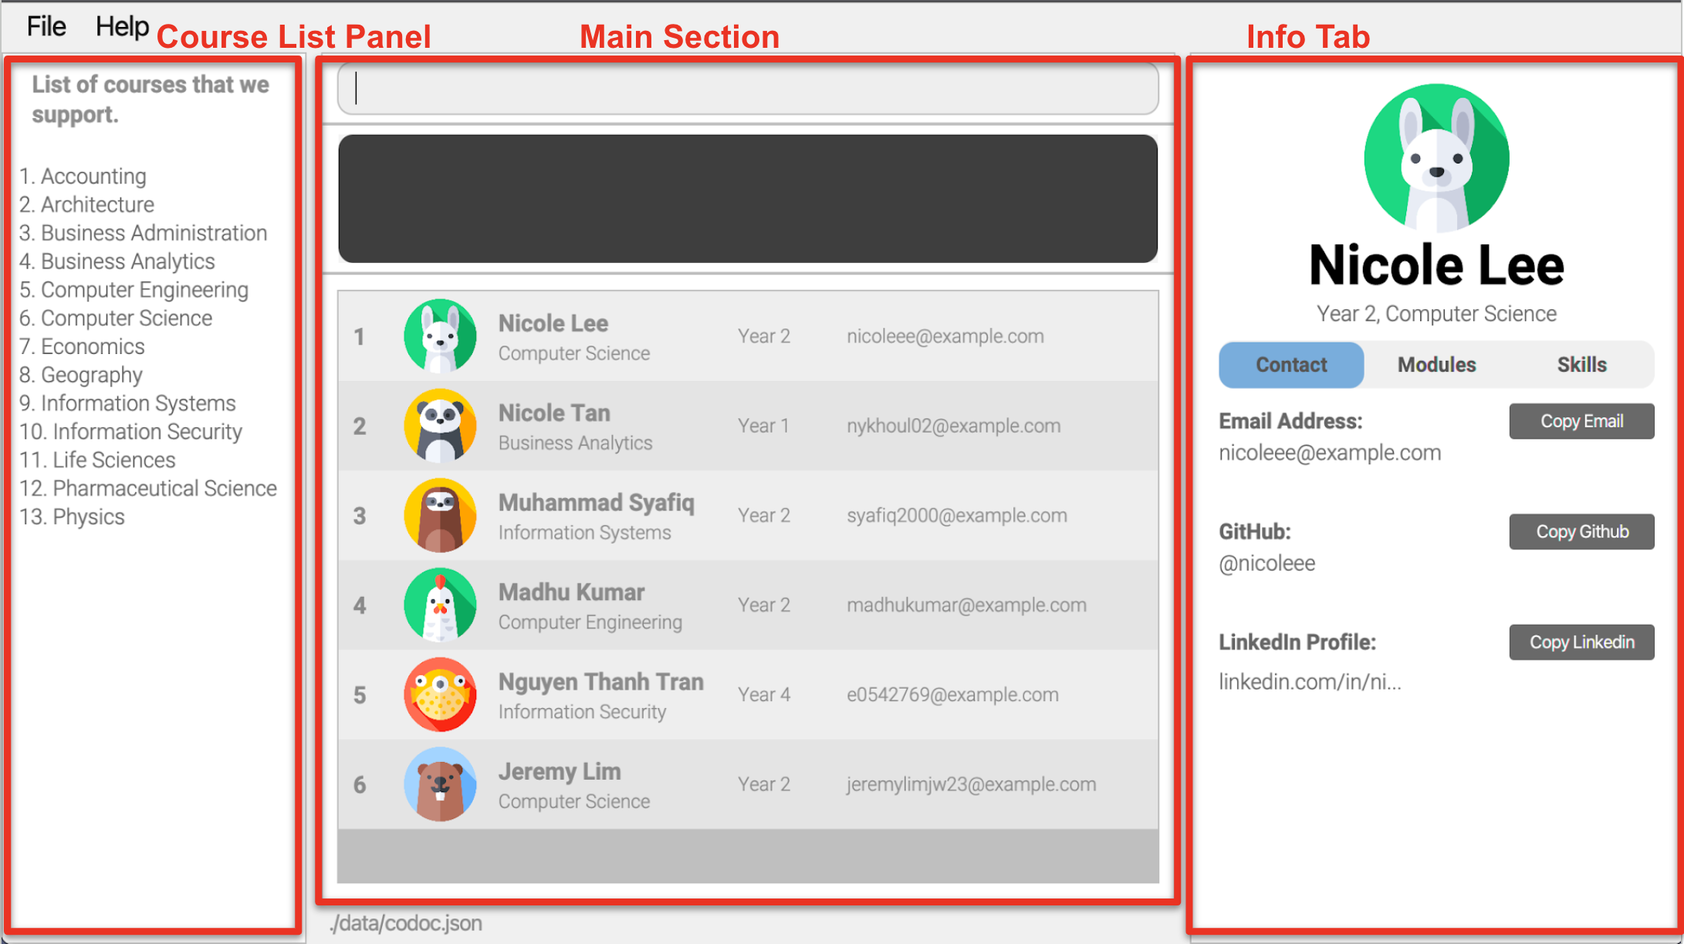Click the Copy Email button

pyautogui.click(x=1581, y=421)
